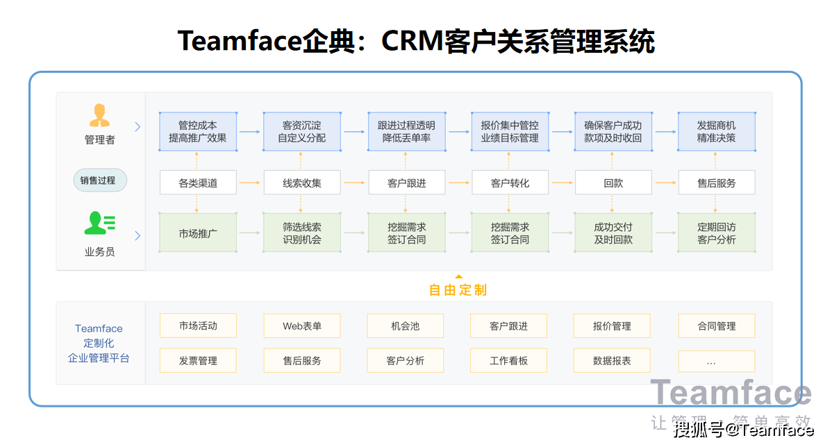This screenshot has height=447, width=832.
Task: Open the 售后服务 module in platform section
Action: coord(302,360)
